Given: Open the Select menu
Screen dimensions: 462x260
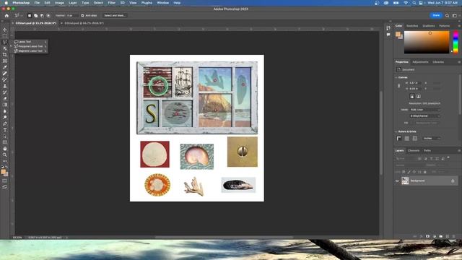Looking at the screenshot, I should click(x=98, y=3).
